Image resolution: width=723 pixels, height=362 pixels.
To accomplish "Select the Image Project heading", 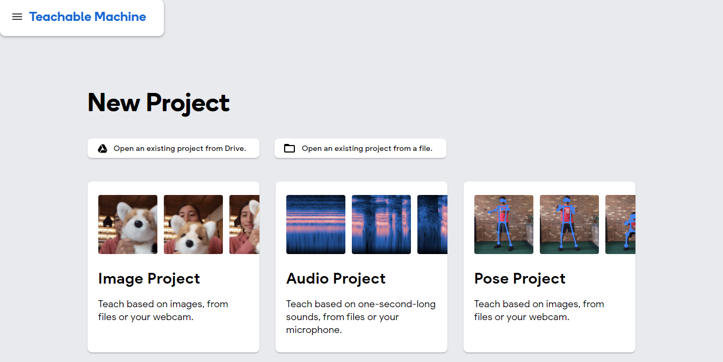I will point(149,279).
